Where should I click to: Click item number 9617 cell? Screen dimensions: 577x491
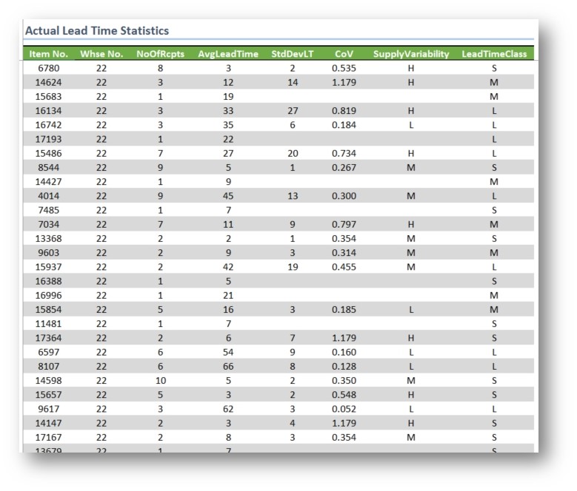49,408
